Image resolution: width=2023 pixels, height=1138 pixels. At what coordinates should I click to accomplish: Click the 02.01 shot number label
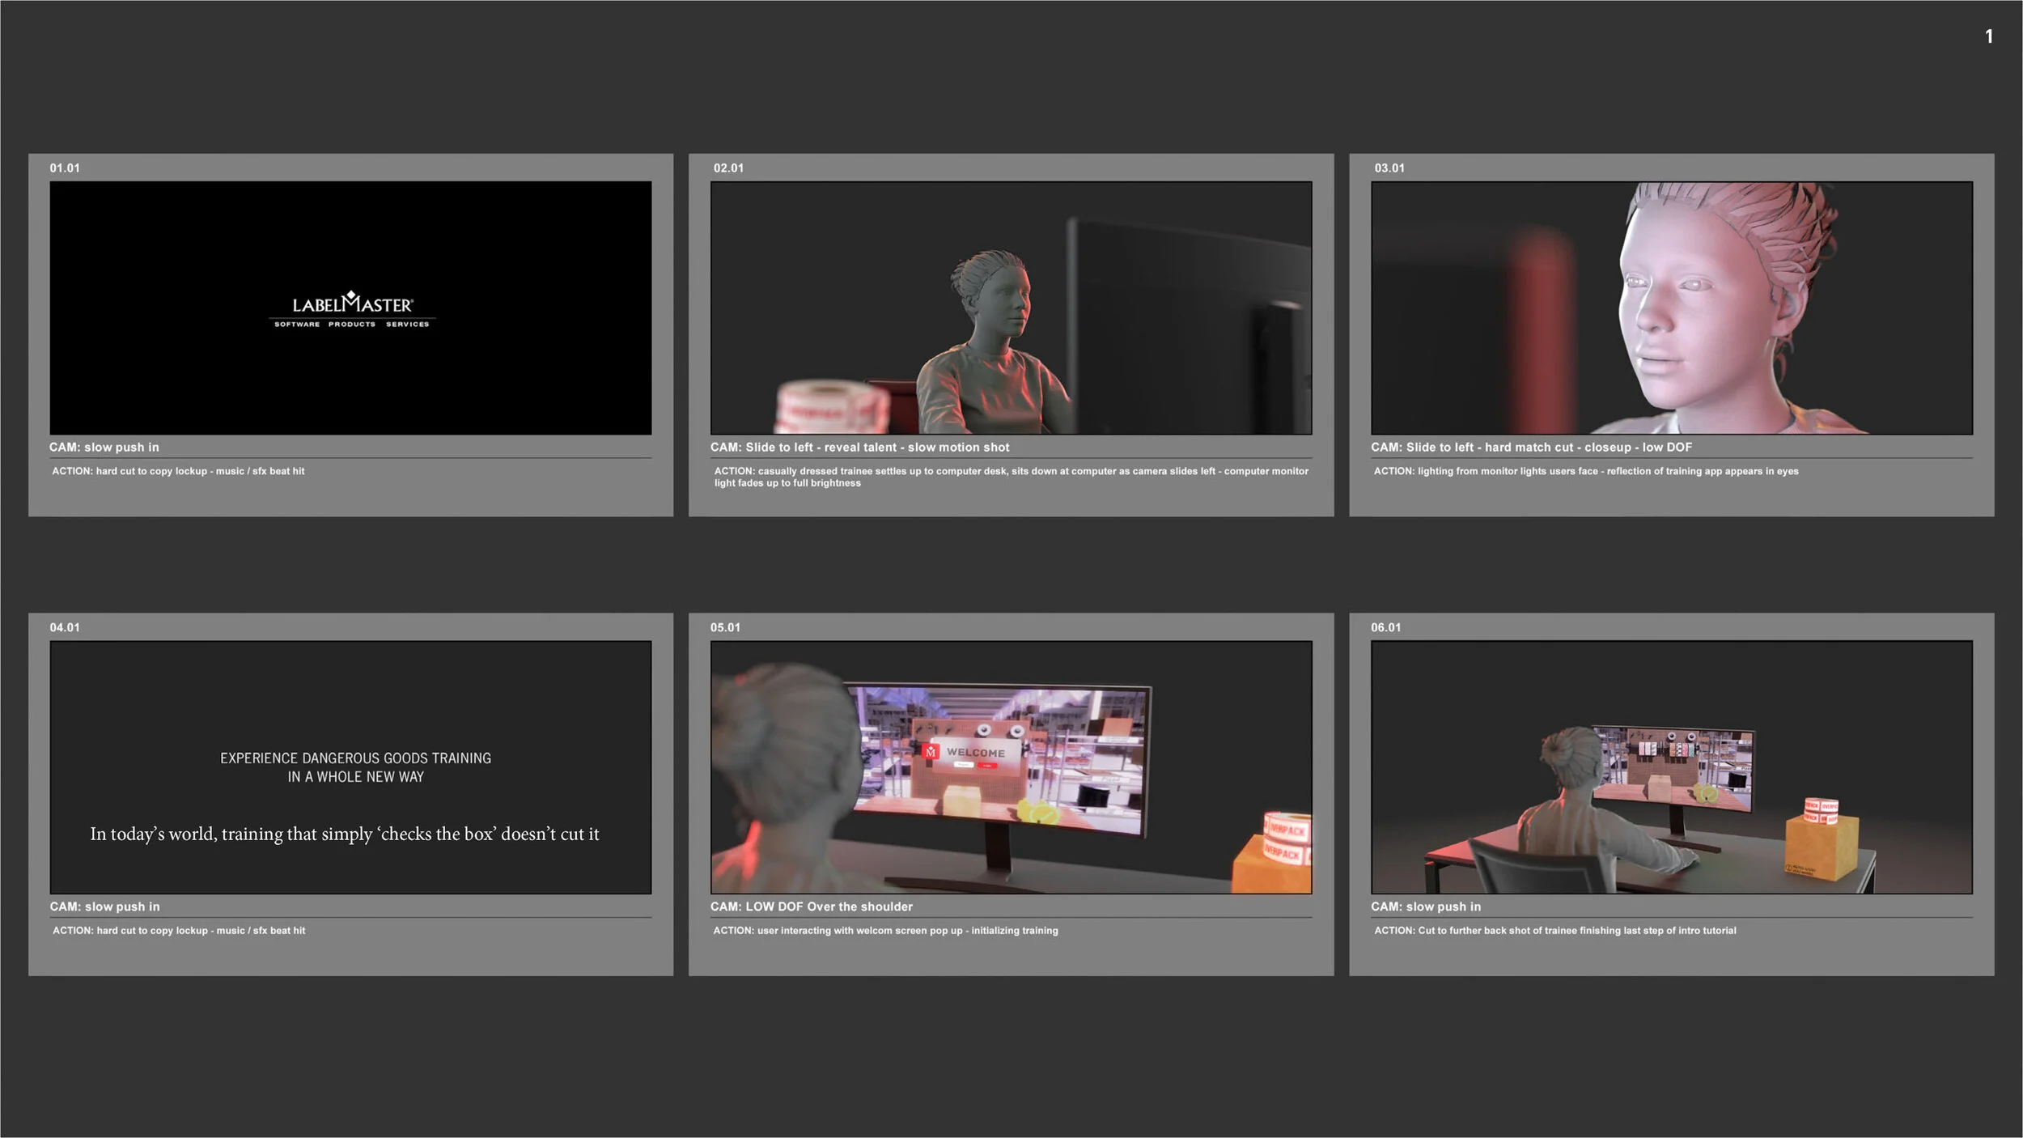click(x=728, y=168)
